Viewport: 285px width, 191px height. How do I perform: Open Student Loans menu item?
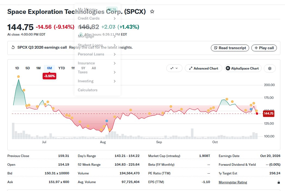click(x=90, y=45)
